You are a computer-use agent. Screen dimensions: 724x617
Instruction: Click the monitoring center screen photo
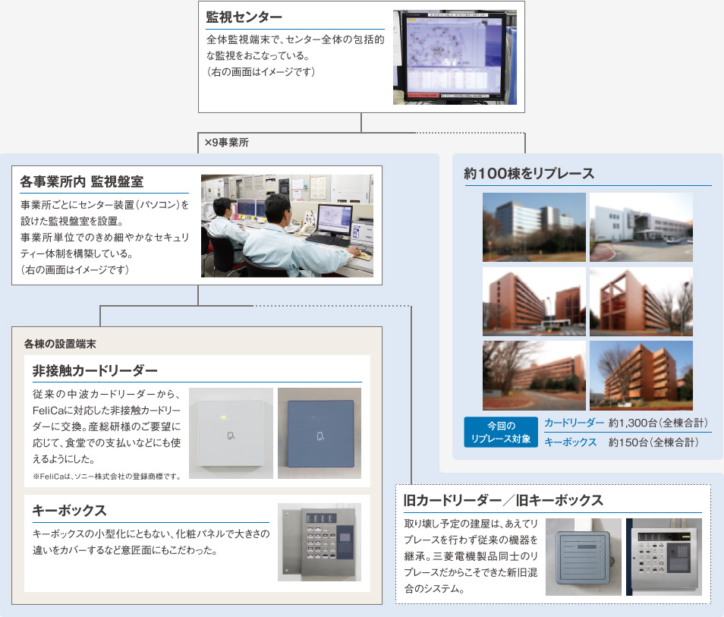[x=454, y=58]
